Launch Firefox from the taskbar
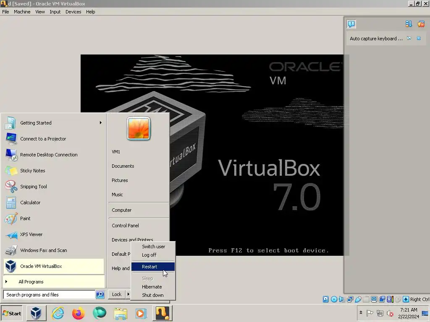Image resolution: width=430 pixels, height=322 pixels. [x=79, y=313]
